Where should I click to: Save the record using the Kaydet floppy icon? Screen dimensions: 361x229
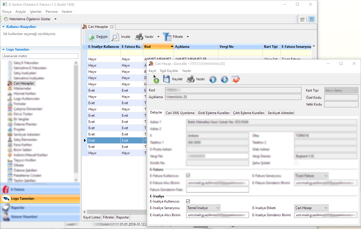pyautogui.click(x=167, y=79)
